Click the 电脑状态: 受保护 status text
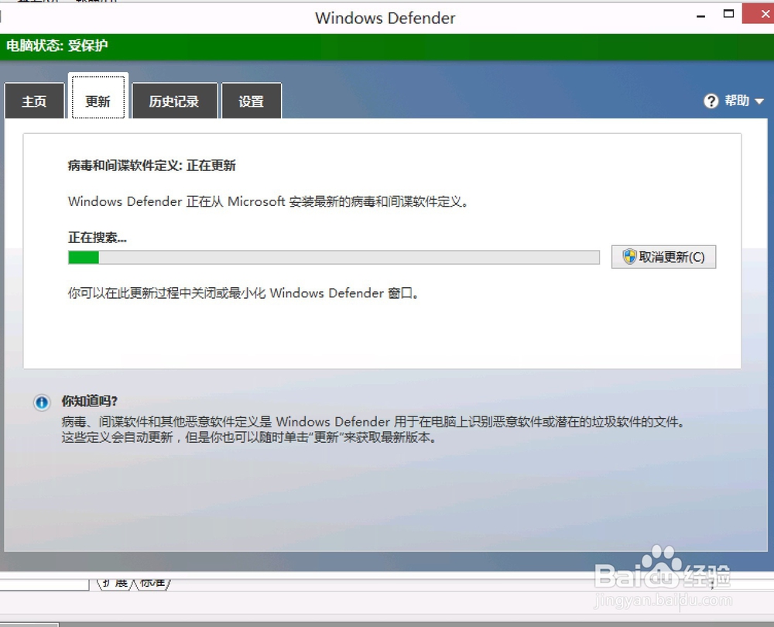This screenshot has width=774, height=627. pos(57,46)
